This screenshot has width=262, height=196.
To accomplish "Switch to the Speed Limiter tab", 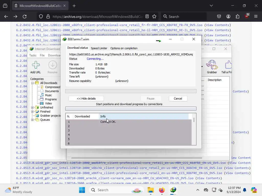I will 99,48.
